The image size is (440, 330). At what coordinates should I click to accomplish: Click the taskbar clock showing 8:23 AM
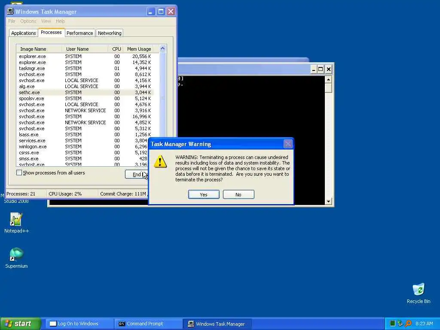[424, 324]
